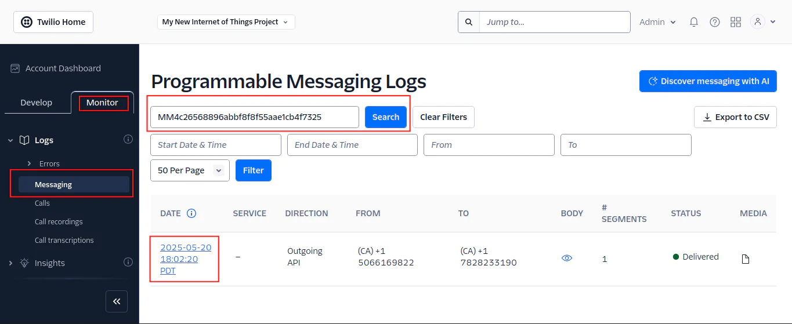Screen dimensions: 792x324
Task: Select Messaging in the sidebar
Action: pos(74,185)
